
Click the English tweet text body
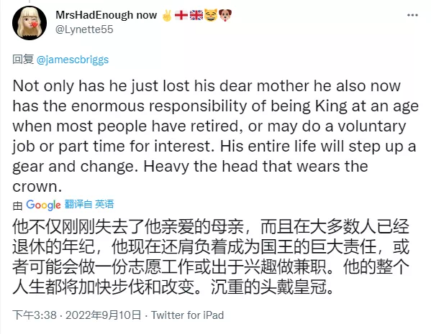pos(216,136)
